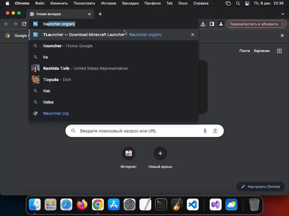Launch Firefox from the Dock
289x216 pixels.
tap(82, 204)
